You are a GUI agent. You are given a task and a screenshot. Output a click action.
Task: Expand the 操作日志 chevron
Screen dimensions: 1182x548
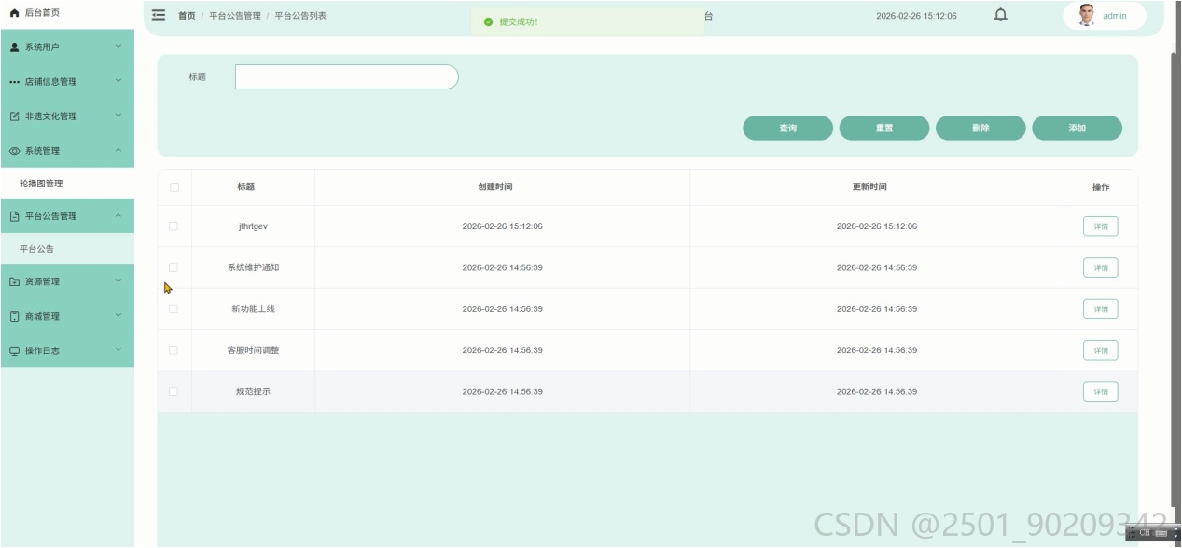118,350
